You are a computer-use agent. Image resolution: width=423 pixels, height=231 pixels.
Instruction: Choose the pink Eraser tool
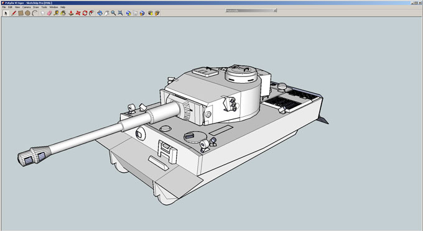(49, 13)
